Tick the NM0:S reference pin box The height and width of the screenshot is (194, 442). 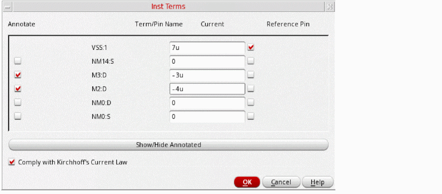click(x=251, y=116)
